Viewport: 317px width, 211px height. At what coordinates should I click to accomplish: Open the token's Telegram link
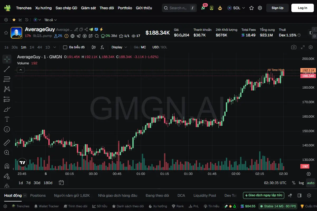point(78,36)
